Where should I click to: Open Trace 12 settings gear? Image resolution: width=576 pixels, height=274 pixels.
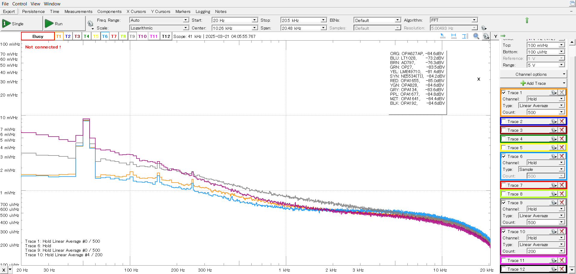(x=554, y=269)
